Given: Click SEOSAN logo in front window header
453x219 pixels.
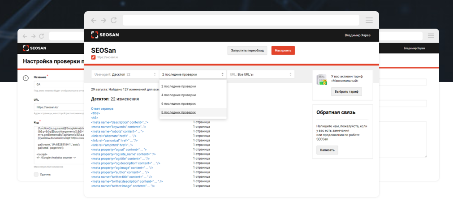Looking at the screenshot, I should click(105, 35).
